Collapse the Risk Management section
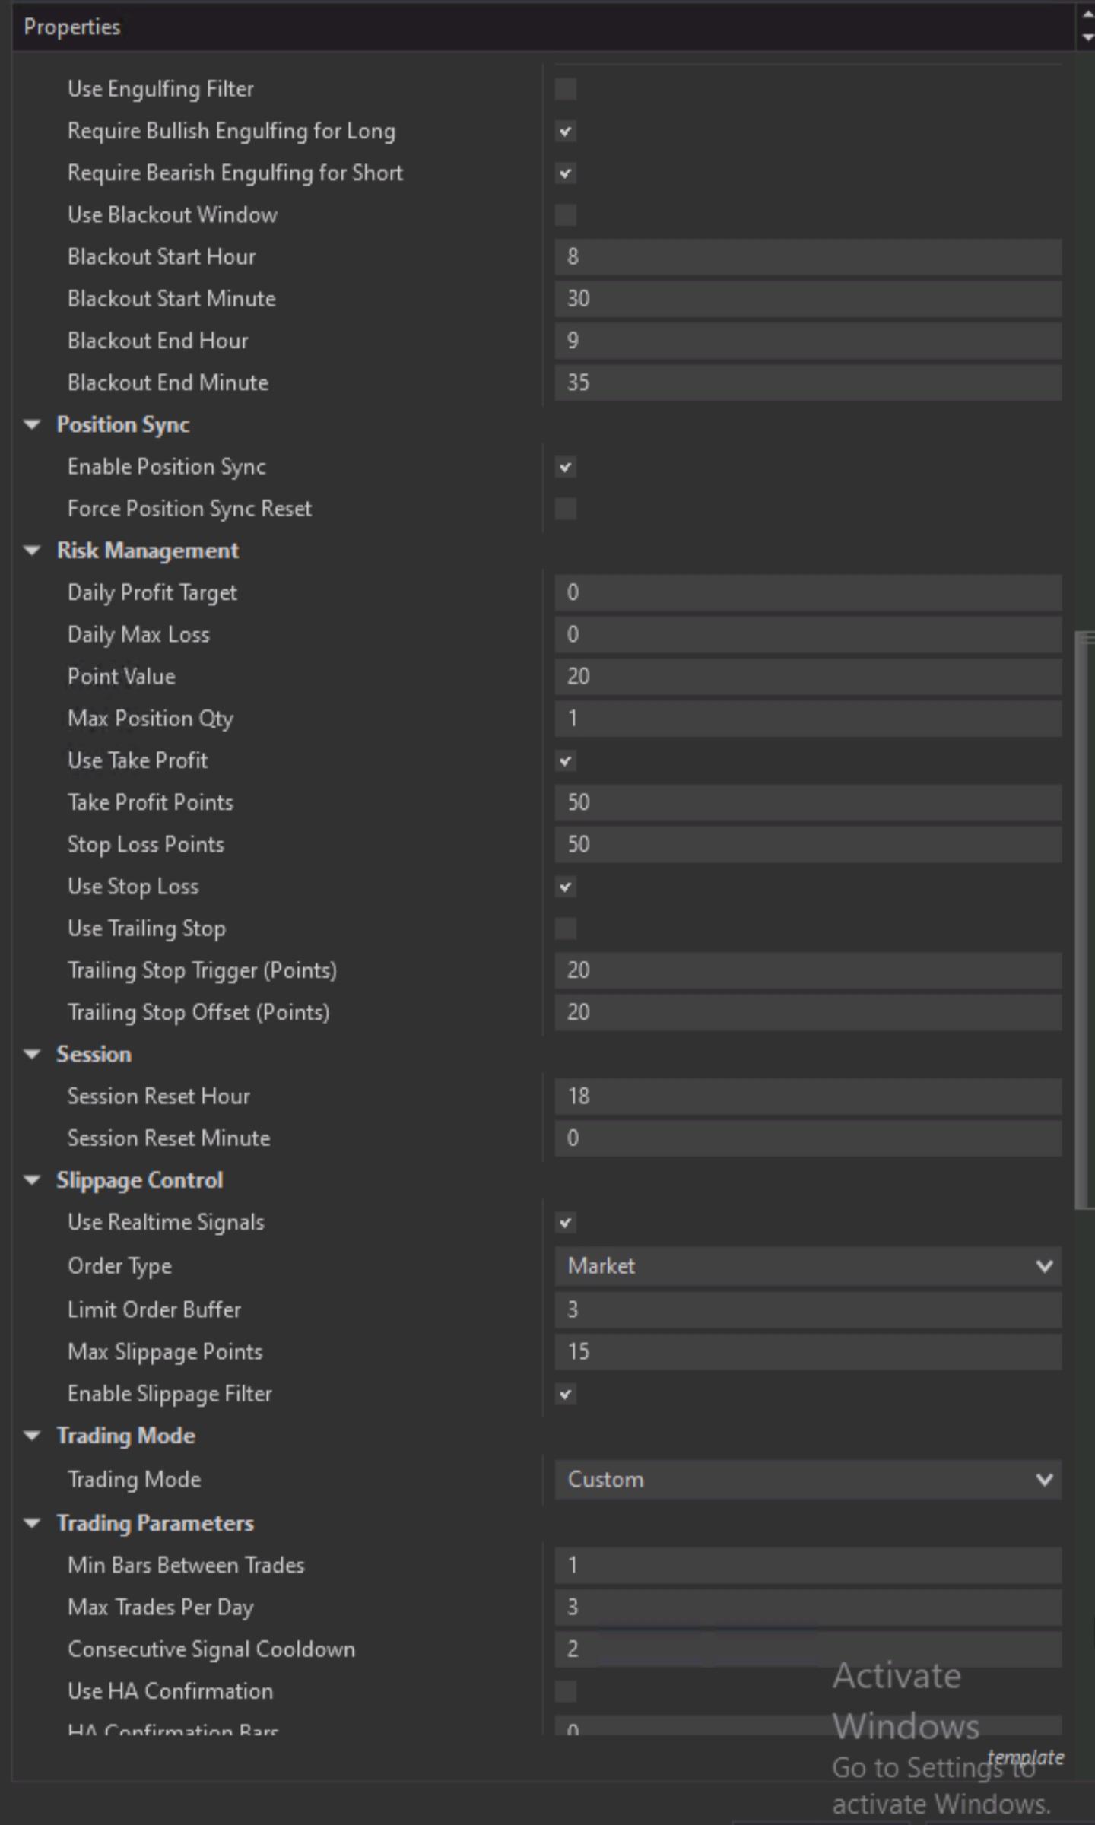The width and height of the screenshot is (1095, 1825). 32,551
